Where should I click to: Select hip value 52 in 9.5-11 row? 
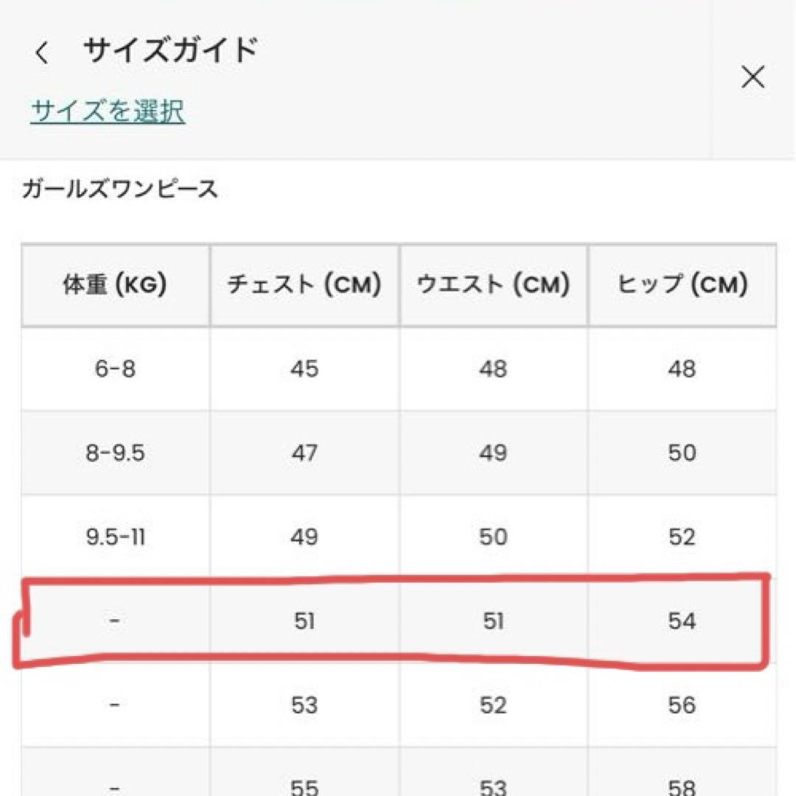click(682, 537)
